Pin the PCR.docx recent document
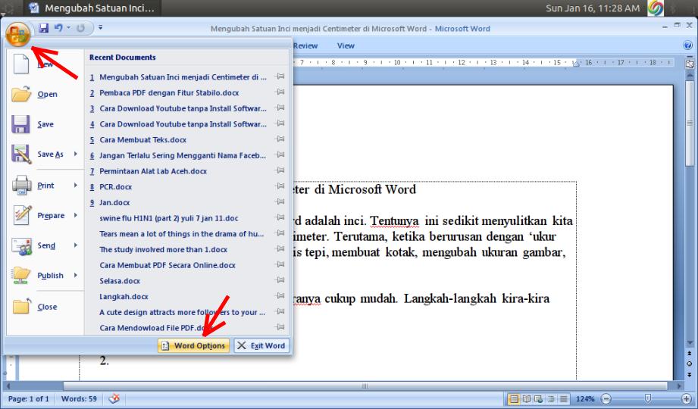Viewport: 698px width, 409px height. coord(280,186)
